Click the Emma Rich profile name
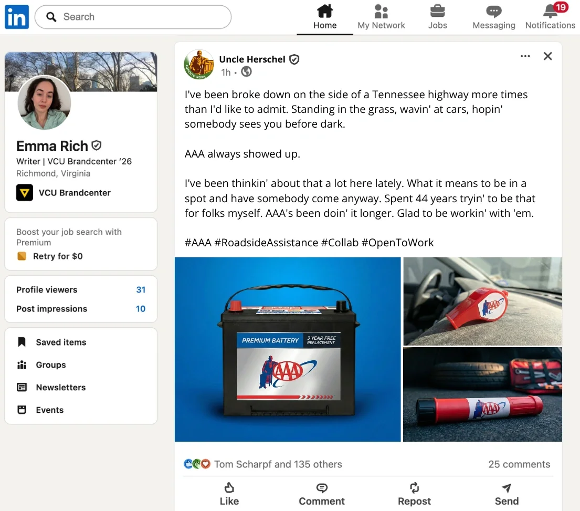580x511 pixels. pos(52,146)
